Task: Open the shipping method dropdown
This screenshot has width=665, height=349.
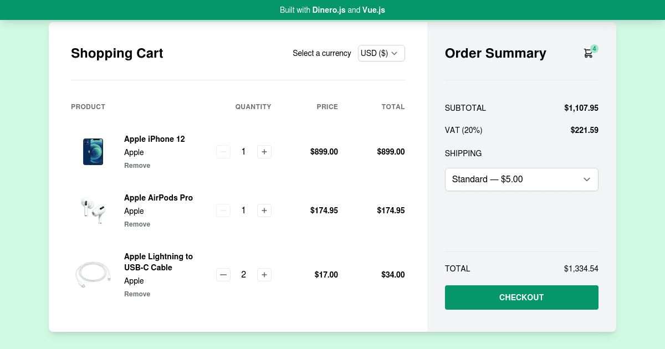Action: (521, 179)
